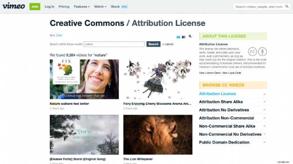Click arrow next to Attribution Share Alike
The height and width of the screenshot is (164, 293).
click(x=264, y=102)
